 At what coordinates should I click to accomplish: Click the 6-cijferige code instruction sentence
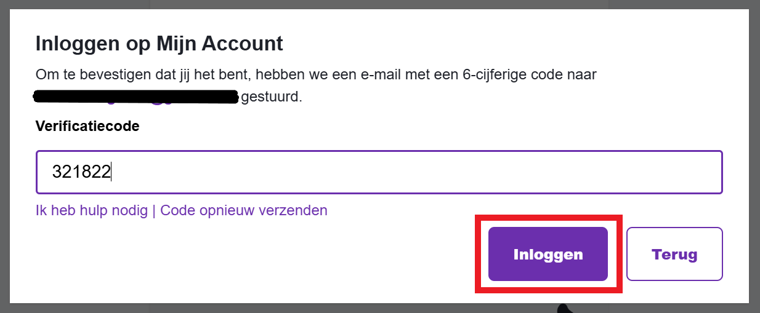[x=317, y=75]
